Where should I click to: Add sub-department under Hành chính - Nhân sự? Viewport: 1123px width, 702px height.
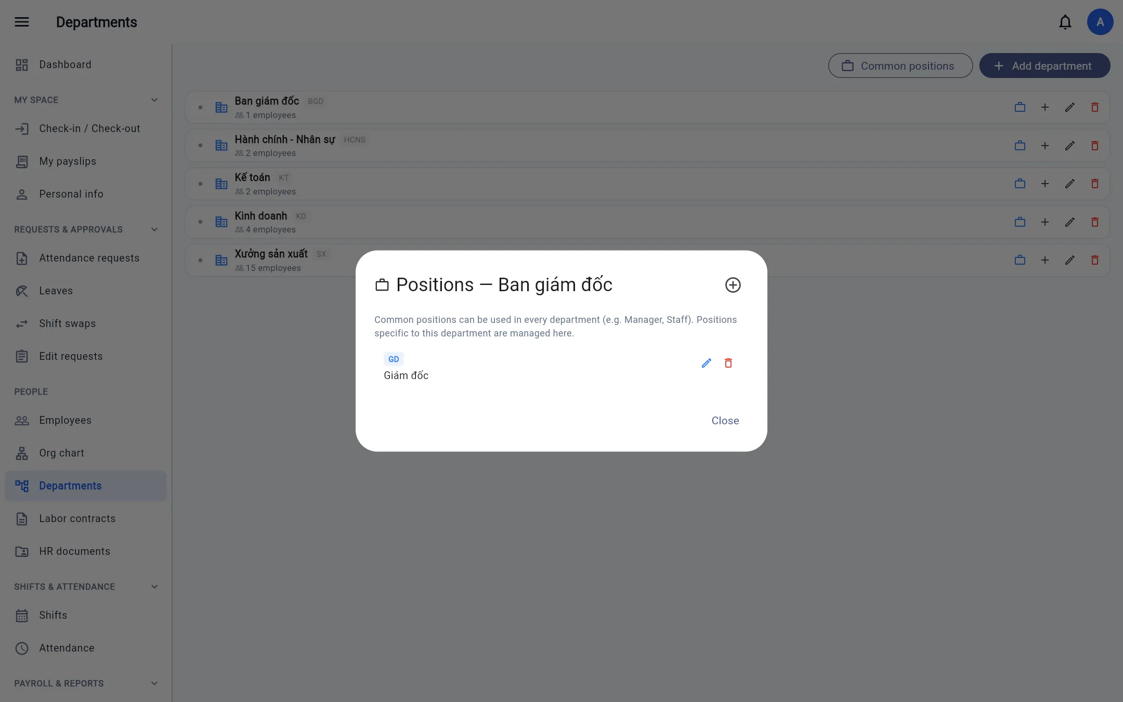[1045, 146]
